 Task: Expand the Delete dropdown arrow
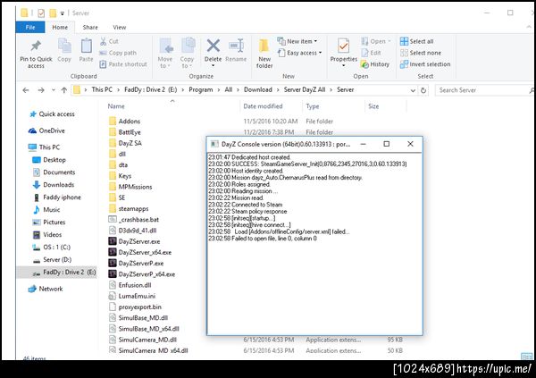[x=213, y=65]
